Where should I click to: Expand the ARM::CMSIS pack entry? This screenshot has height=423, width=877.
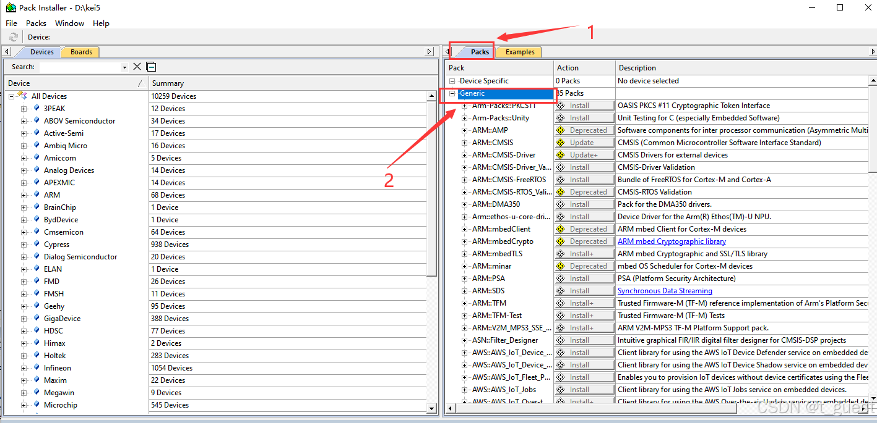[x=464, y=143]
